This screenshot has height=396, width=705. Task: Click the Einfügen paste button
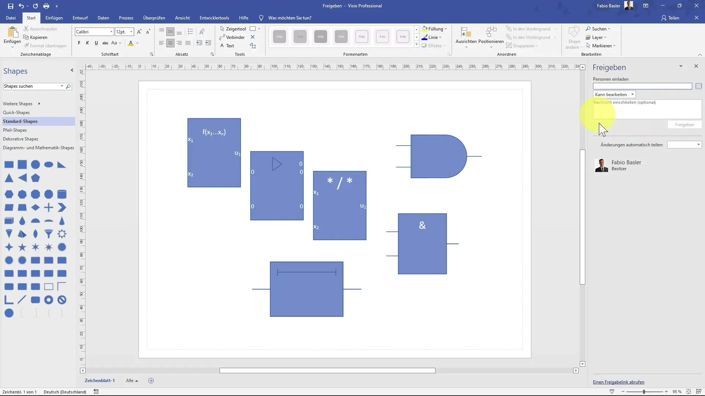12,37
